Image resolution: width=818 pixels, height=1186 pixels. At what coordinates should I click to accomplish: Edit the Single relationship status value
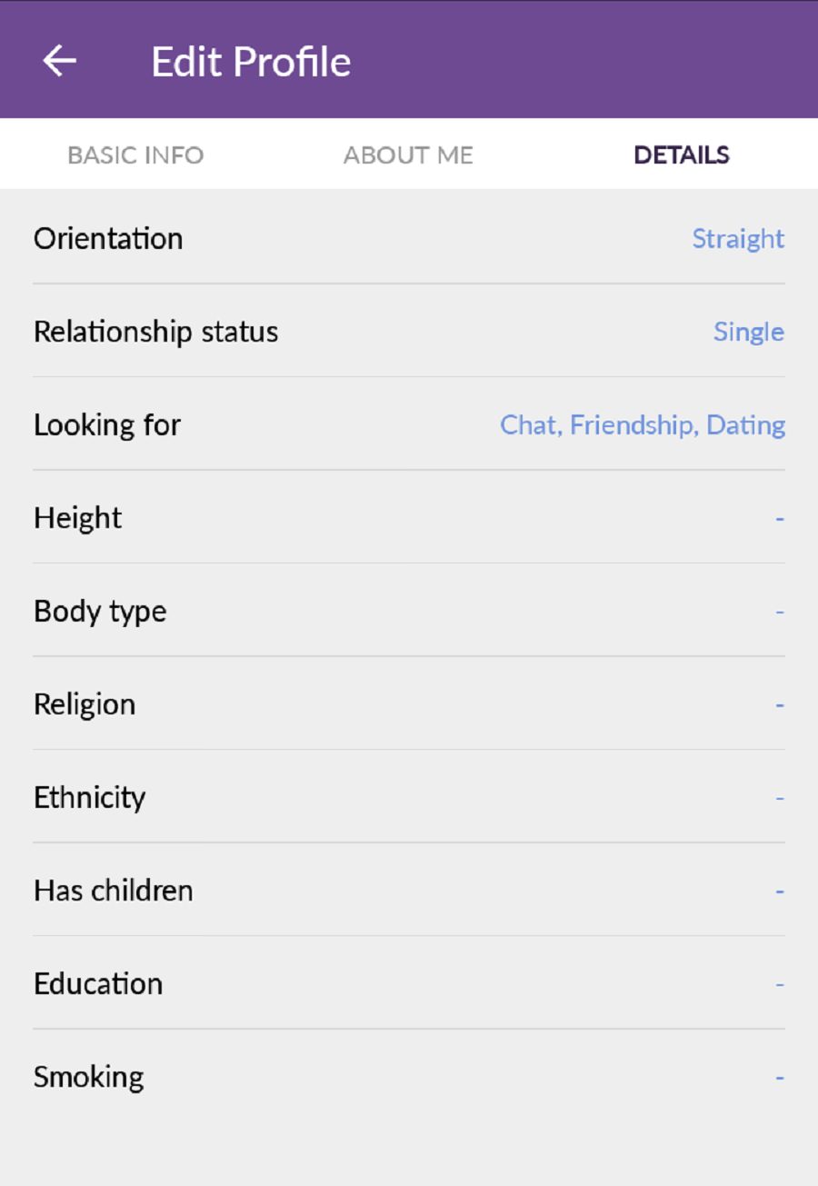pos(749,332)
